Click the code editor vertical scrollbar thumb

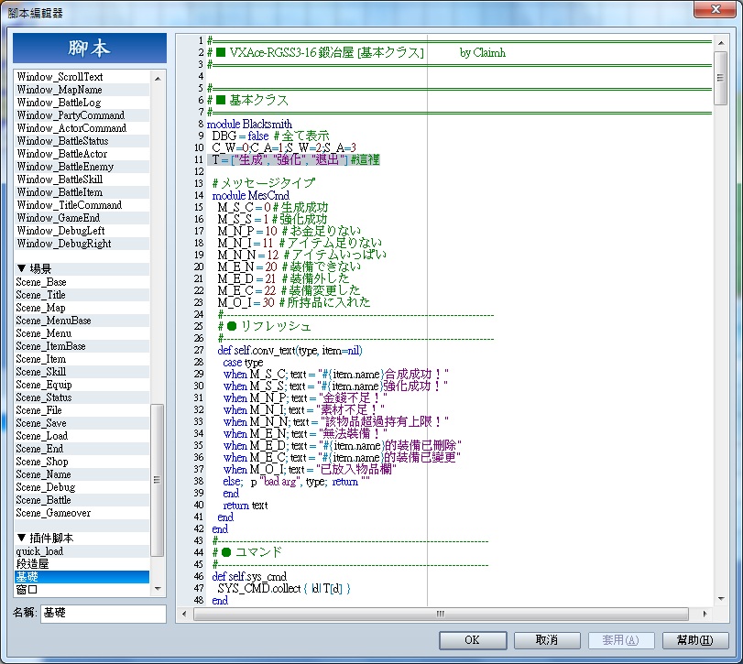(721, 78)
